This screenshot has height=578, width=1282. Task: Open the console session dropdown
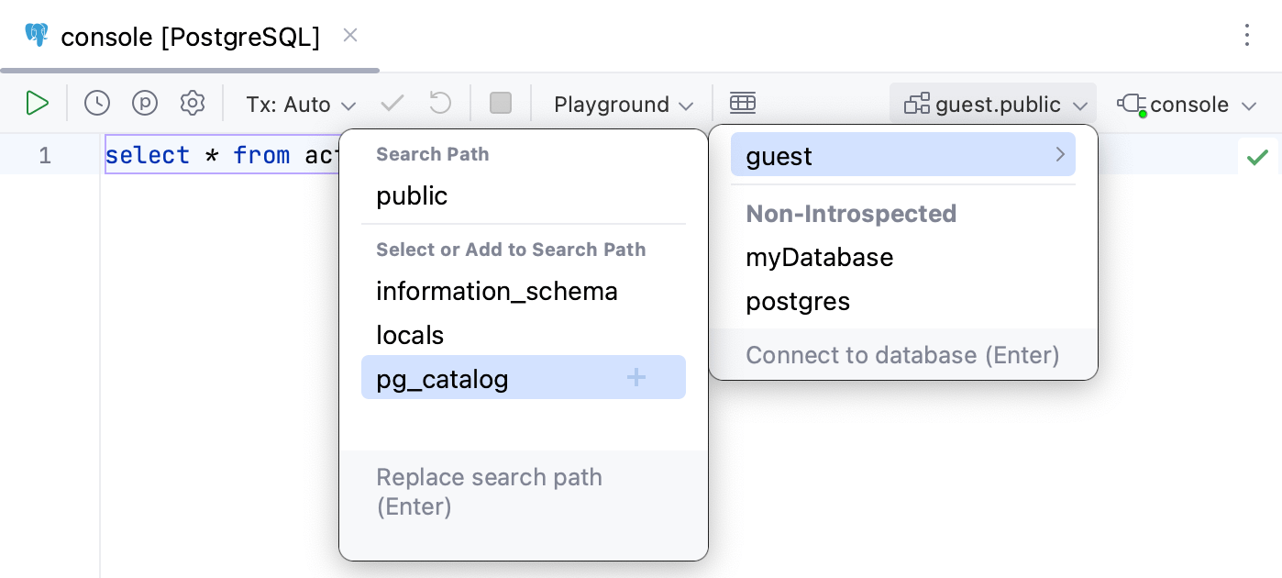(1188, 104)
